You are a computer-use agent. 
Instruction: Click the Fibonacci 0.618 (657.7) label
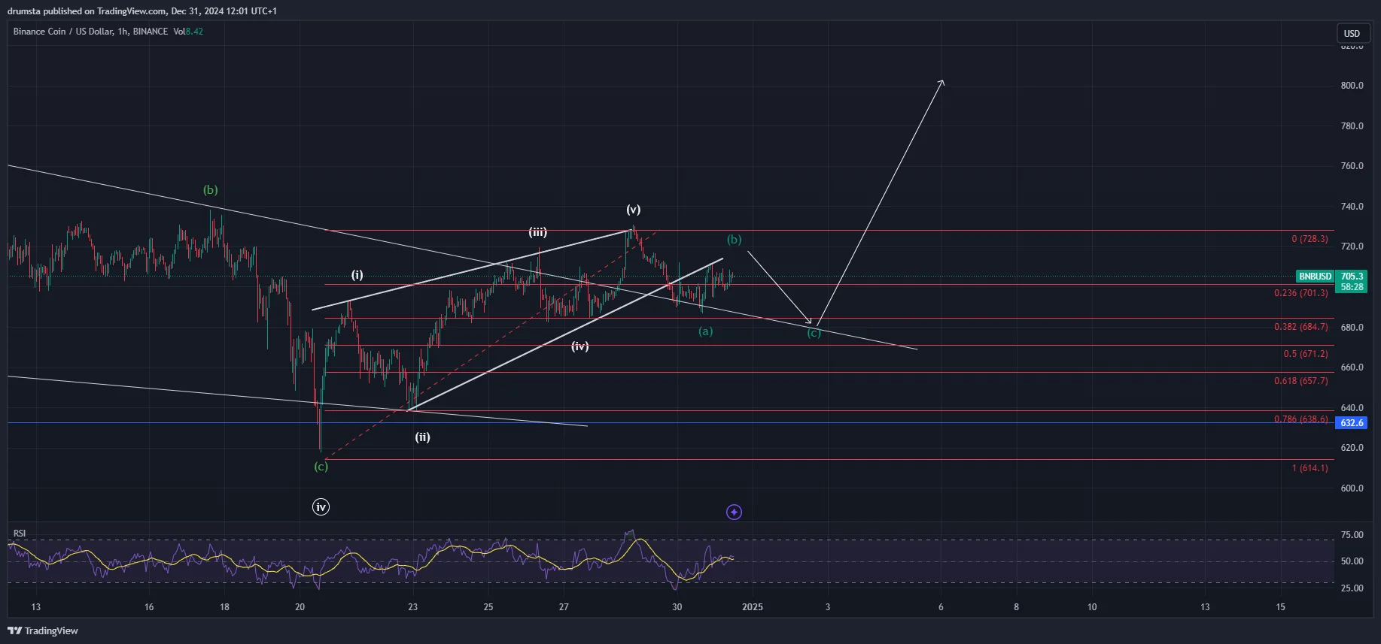tap(1301, 381)
